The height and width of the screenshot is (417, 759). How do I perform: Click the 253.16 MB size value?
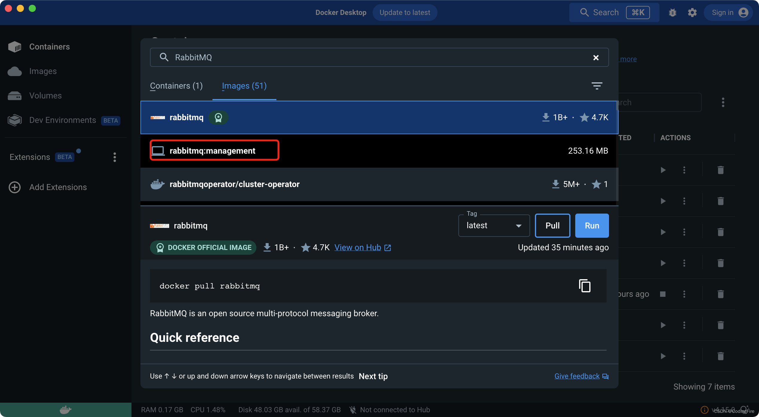pos(588,151)
